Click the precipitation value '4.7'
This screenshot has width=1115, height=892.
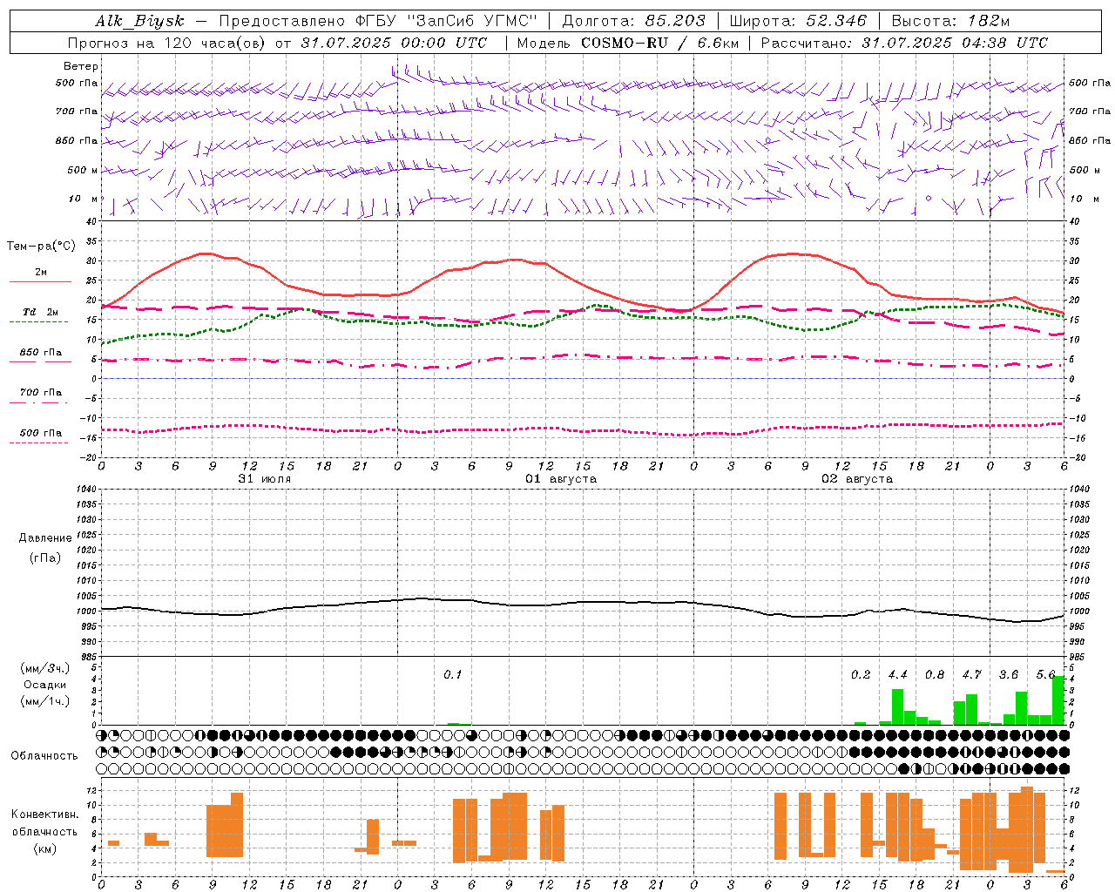(x=971, y=675)
